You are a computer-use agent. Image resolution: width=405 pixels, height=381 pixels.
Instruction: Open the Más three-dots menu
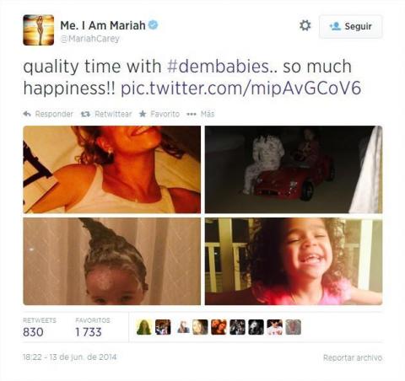click(x=192, y=114)
